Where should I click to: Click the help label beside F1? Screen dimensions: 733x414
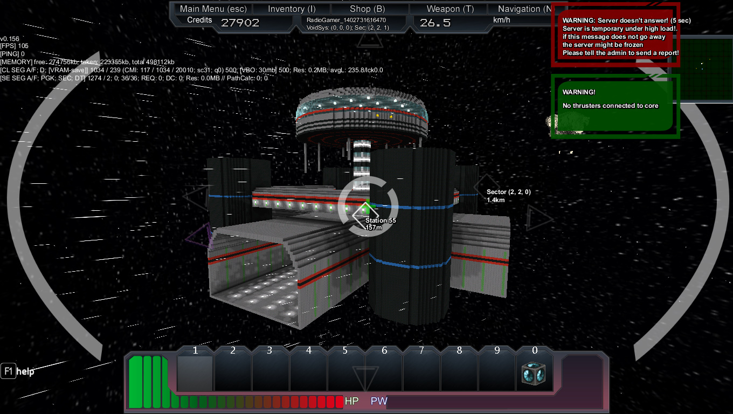25,371
